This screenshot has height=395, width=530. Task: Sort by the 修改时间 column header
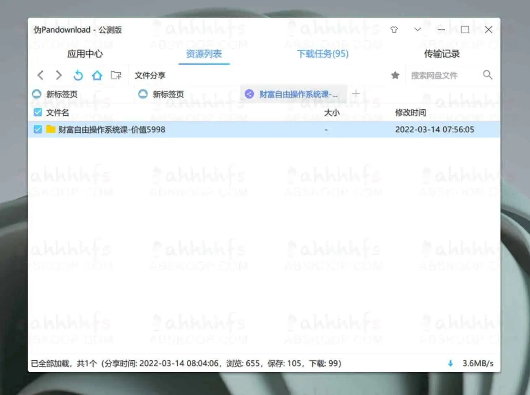point(411,112)
